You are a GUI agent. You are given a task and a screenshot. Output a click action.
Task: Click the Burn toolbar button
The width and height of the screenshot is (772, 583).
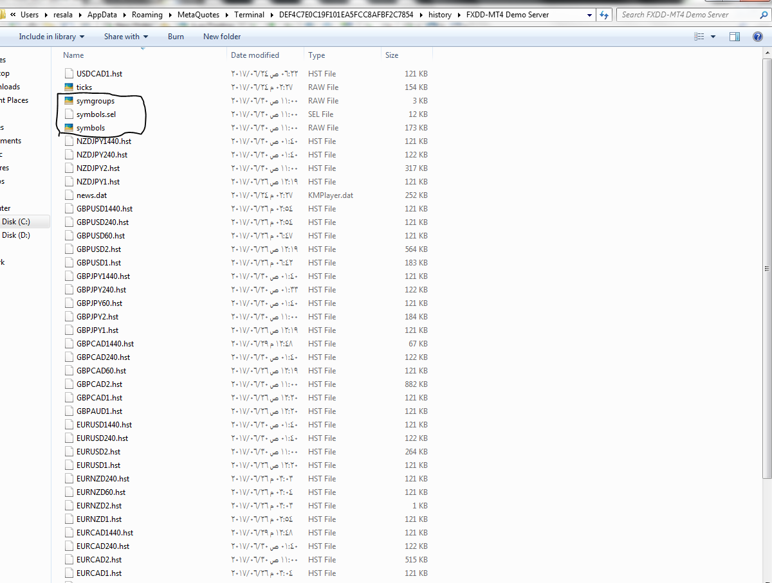coord(176,37)
